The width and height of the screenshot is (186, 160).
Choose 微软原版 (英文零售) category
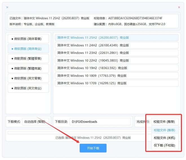(28, 78)
